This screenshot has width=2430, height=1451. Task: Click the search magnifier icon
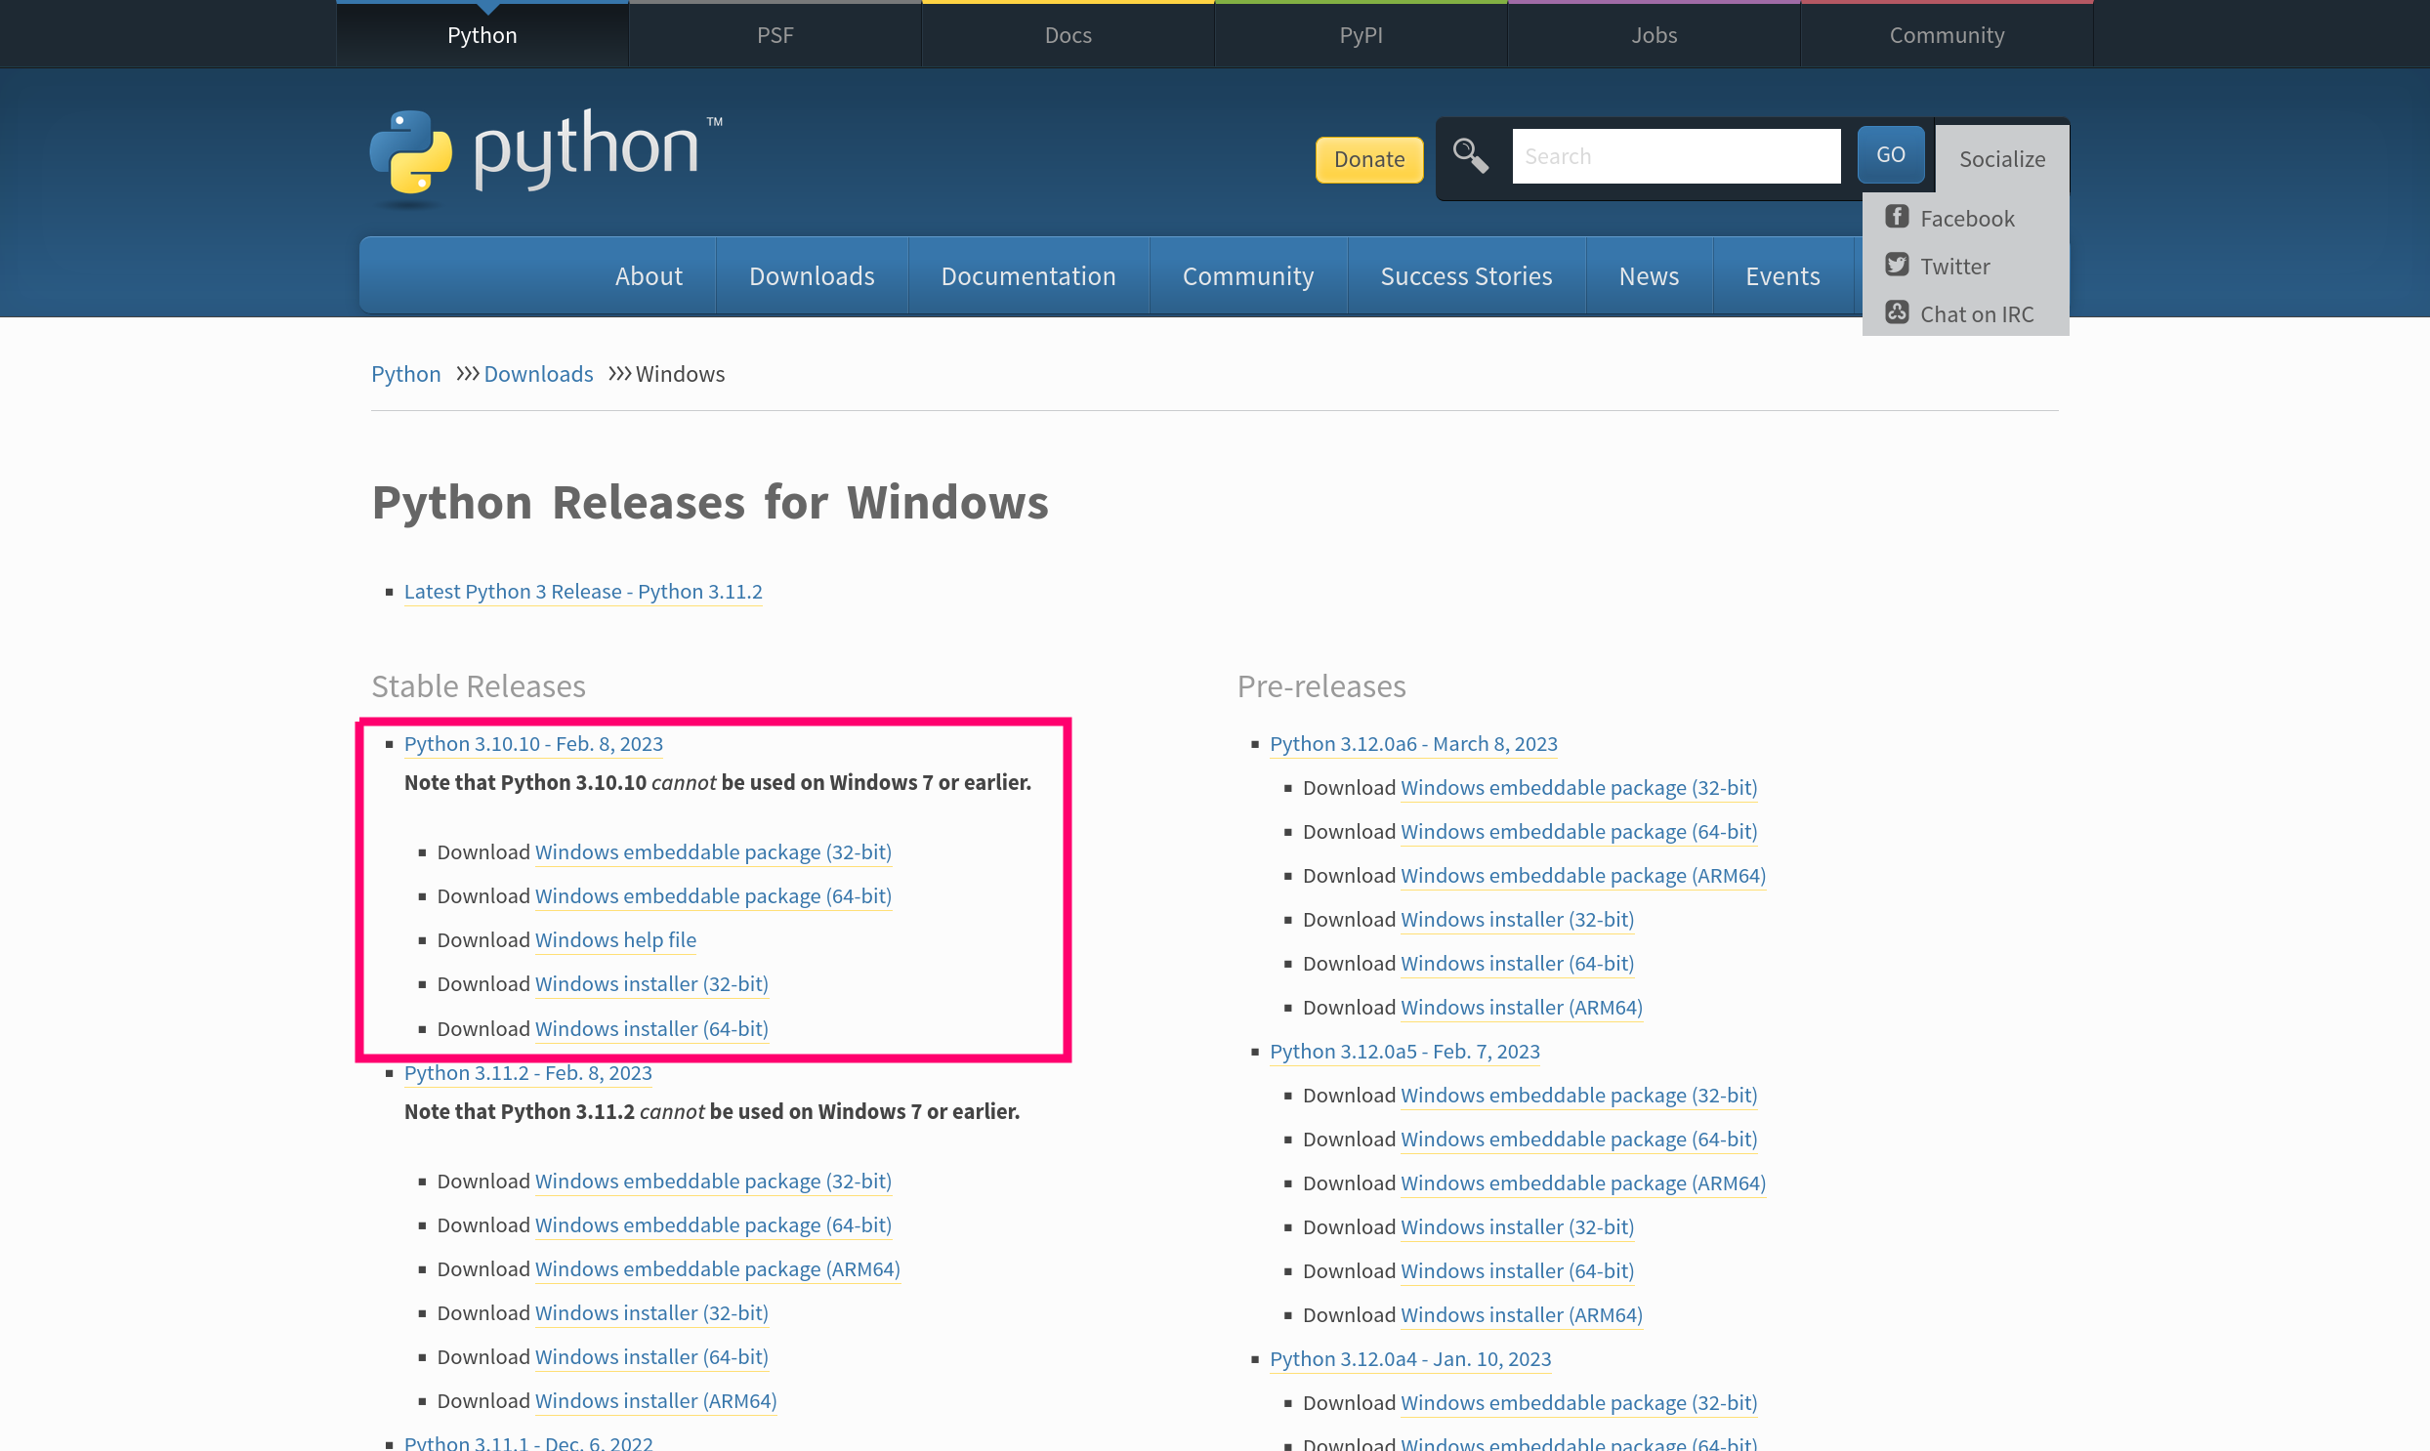1471,154
